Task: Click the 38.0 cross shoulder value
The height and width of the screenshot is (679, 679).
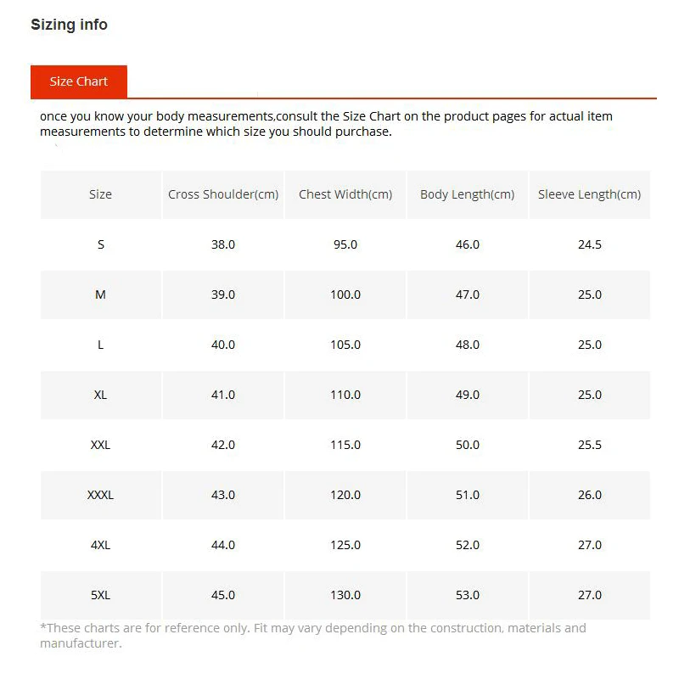Action: 223,244
